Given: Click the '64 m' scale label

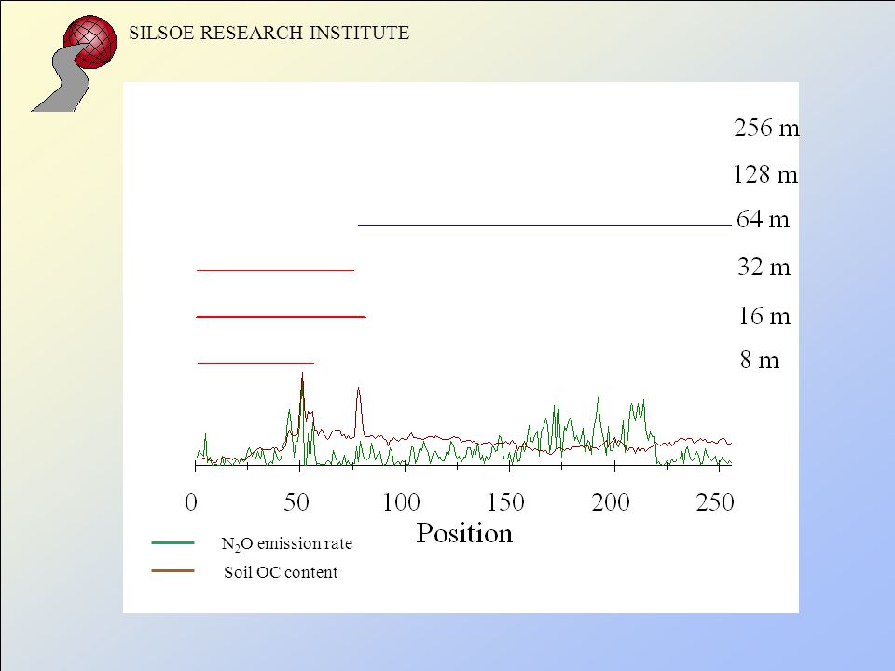Looking at the screenshot, I should pos(764,219).
